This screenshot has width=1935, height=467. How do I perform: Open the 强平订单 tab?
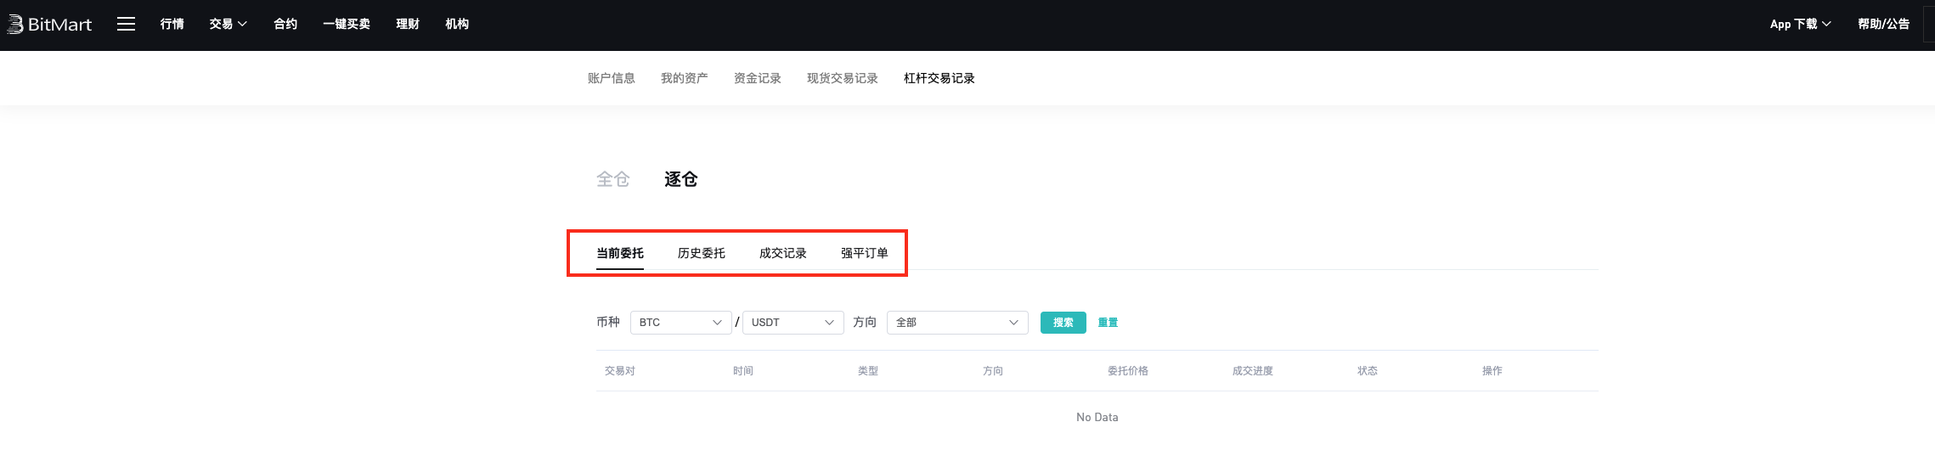864,253
